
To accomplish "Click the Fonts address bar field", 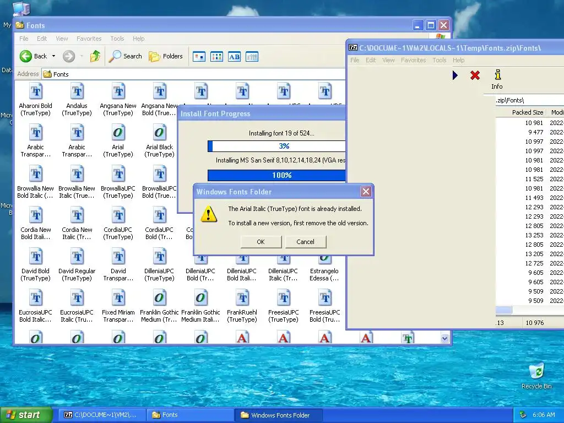I will pyautogui.click(x=193, y=74).
